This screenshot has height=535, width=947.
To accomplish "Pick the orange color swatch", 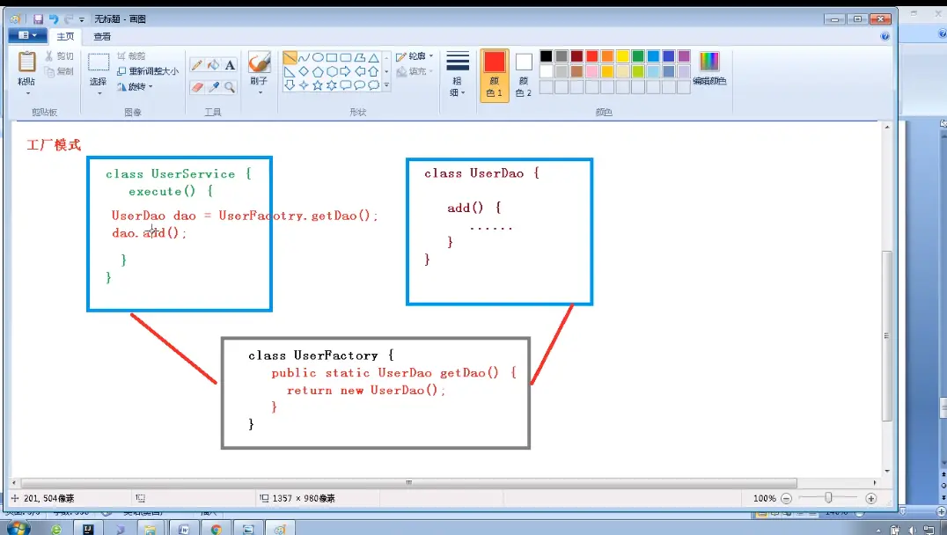I will click(x=607, y=56).
